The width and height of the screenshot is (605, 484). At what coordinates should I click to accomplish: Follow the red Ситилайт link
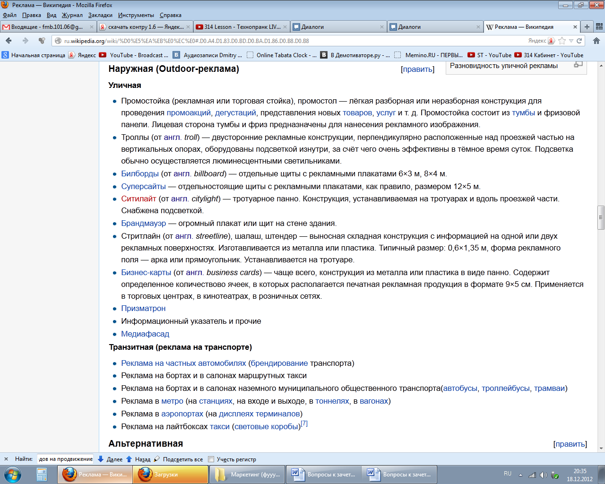click(x=138, y=199)
